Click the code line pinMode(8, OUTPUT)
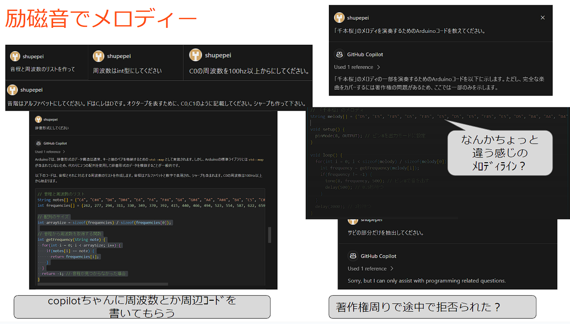 pyautogui.click(x=371, y=136)
